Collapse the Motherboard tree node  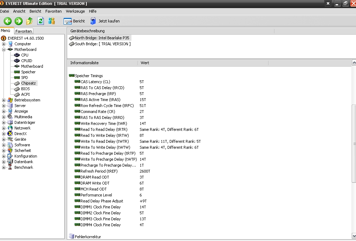pos(4,49)
